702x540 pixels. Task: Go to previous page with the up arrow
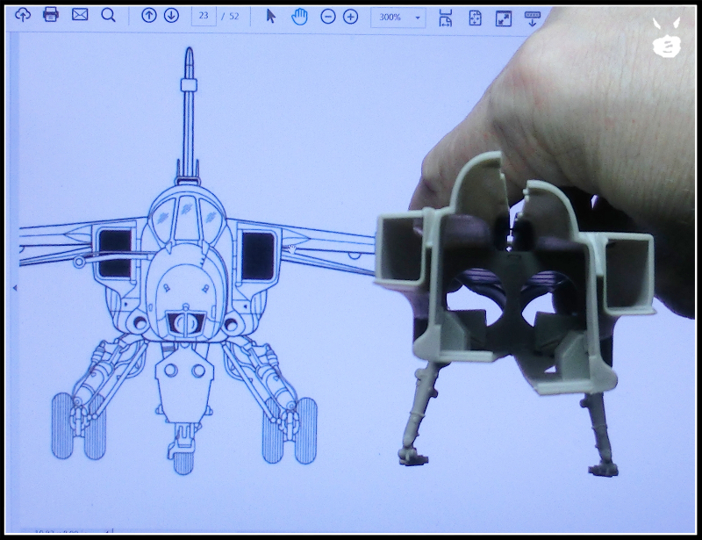148,16
